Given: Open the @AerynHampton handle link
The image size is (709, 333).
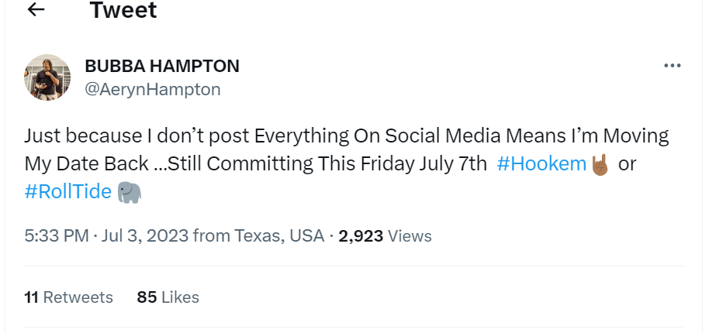Looking at the screenshot, I should click(152, 89).
